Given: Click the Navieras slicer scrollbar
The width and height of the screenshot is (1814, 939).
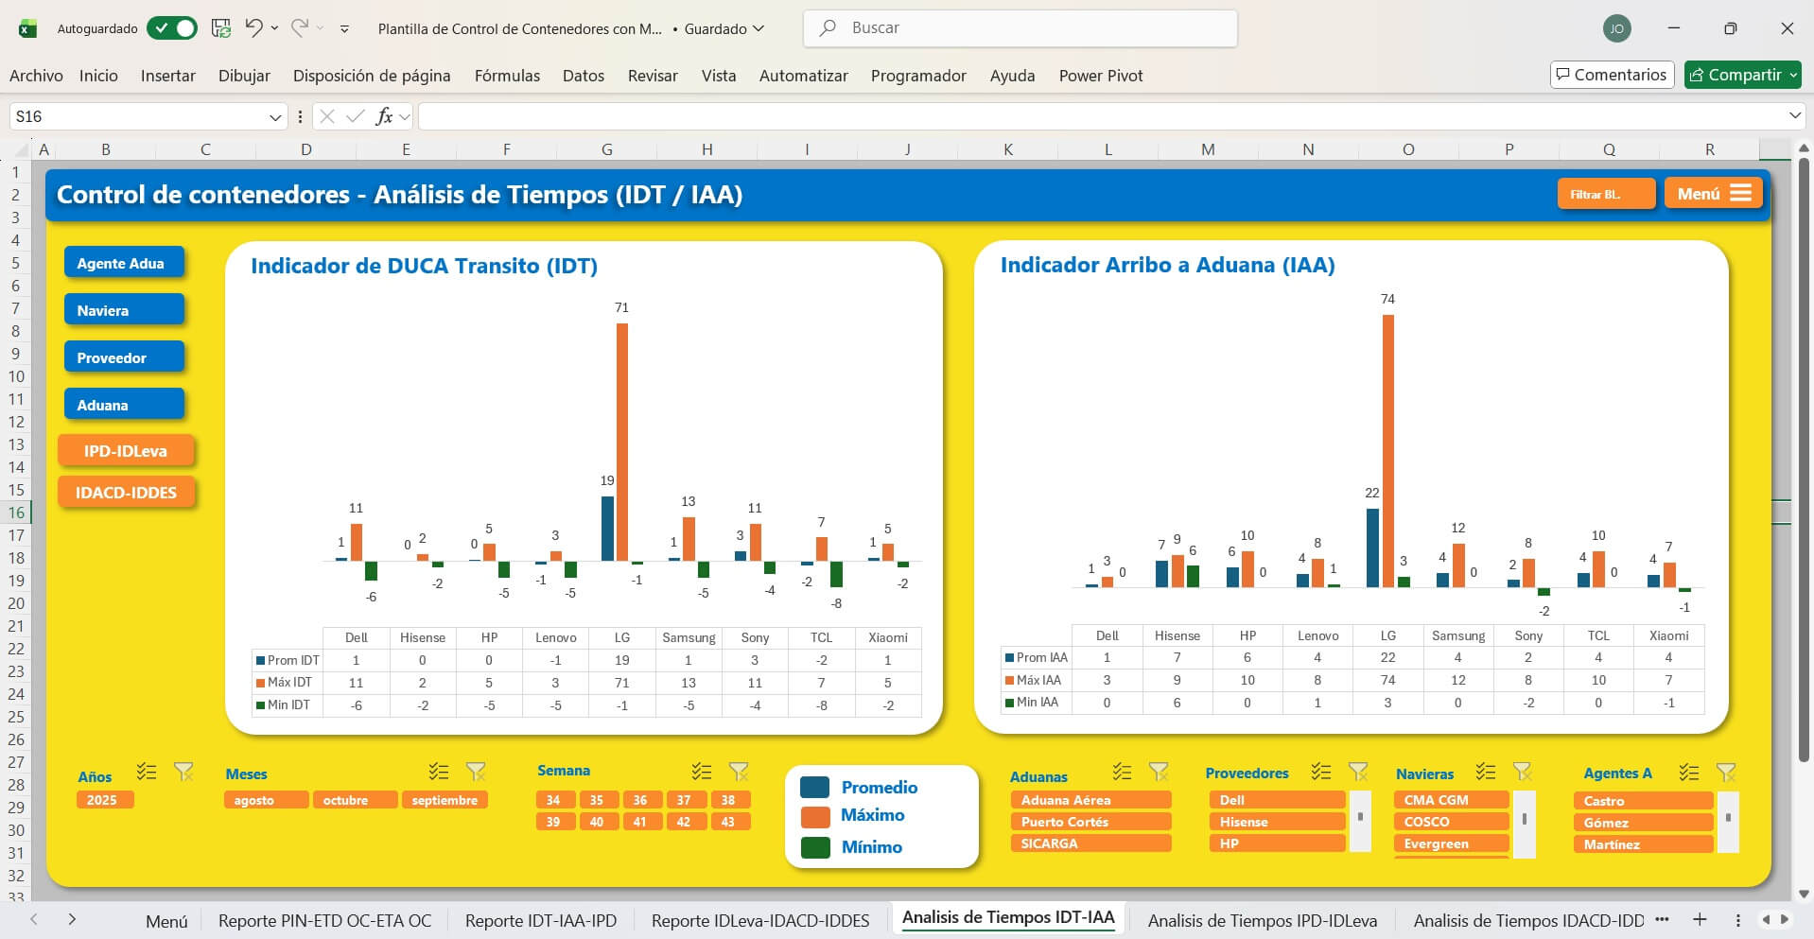Looking at the screenshot, I should (1524, 825).
